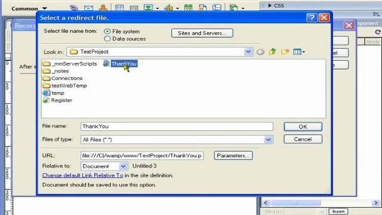Click the refresh icon in right panel
This screenshot has width=382, height=215.
tap(378, 32)
